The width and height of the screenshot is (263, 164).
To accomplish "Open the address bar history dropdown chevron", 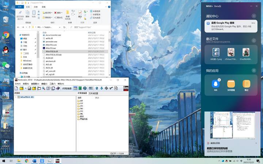I will coord(60,27).
